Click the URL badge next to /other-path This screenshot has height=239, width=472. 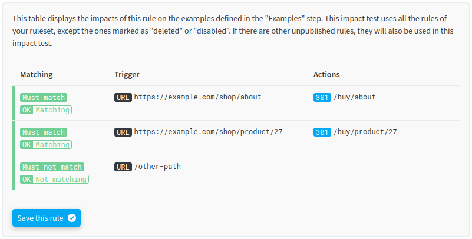tap(123, 167)
